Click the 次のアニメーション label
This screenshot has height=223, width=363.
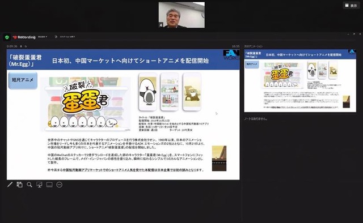[x=254, y=46]
